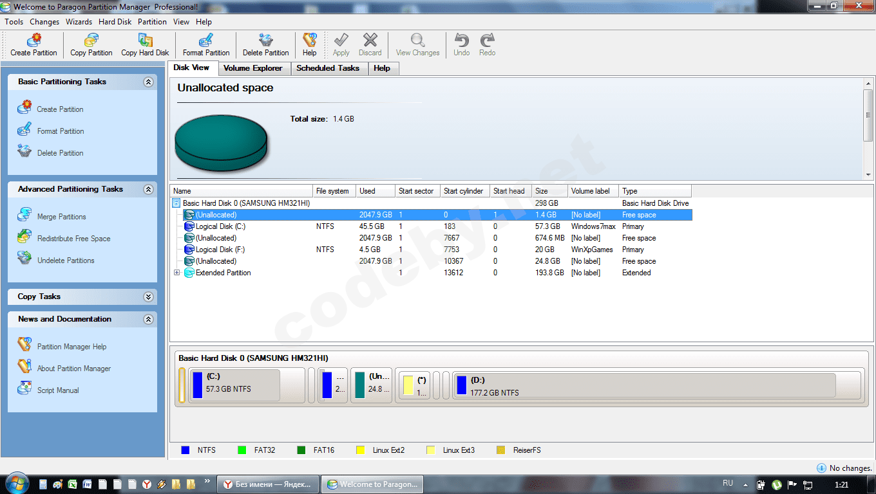Click the Extended Partition row icon
This screenshot has width=876, height=494.
click(x=189, y=273)
